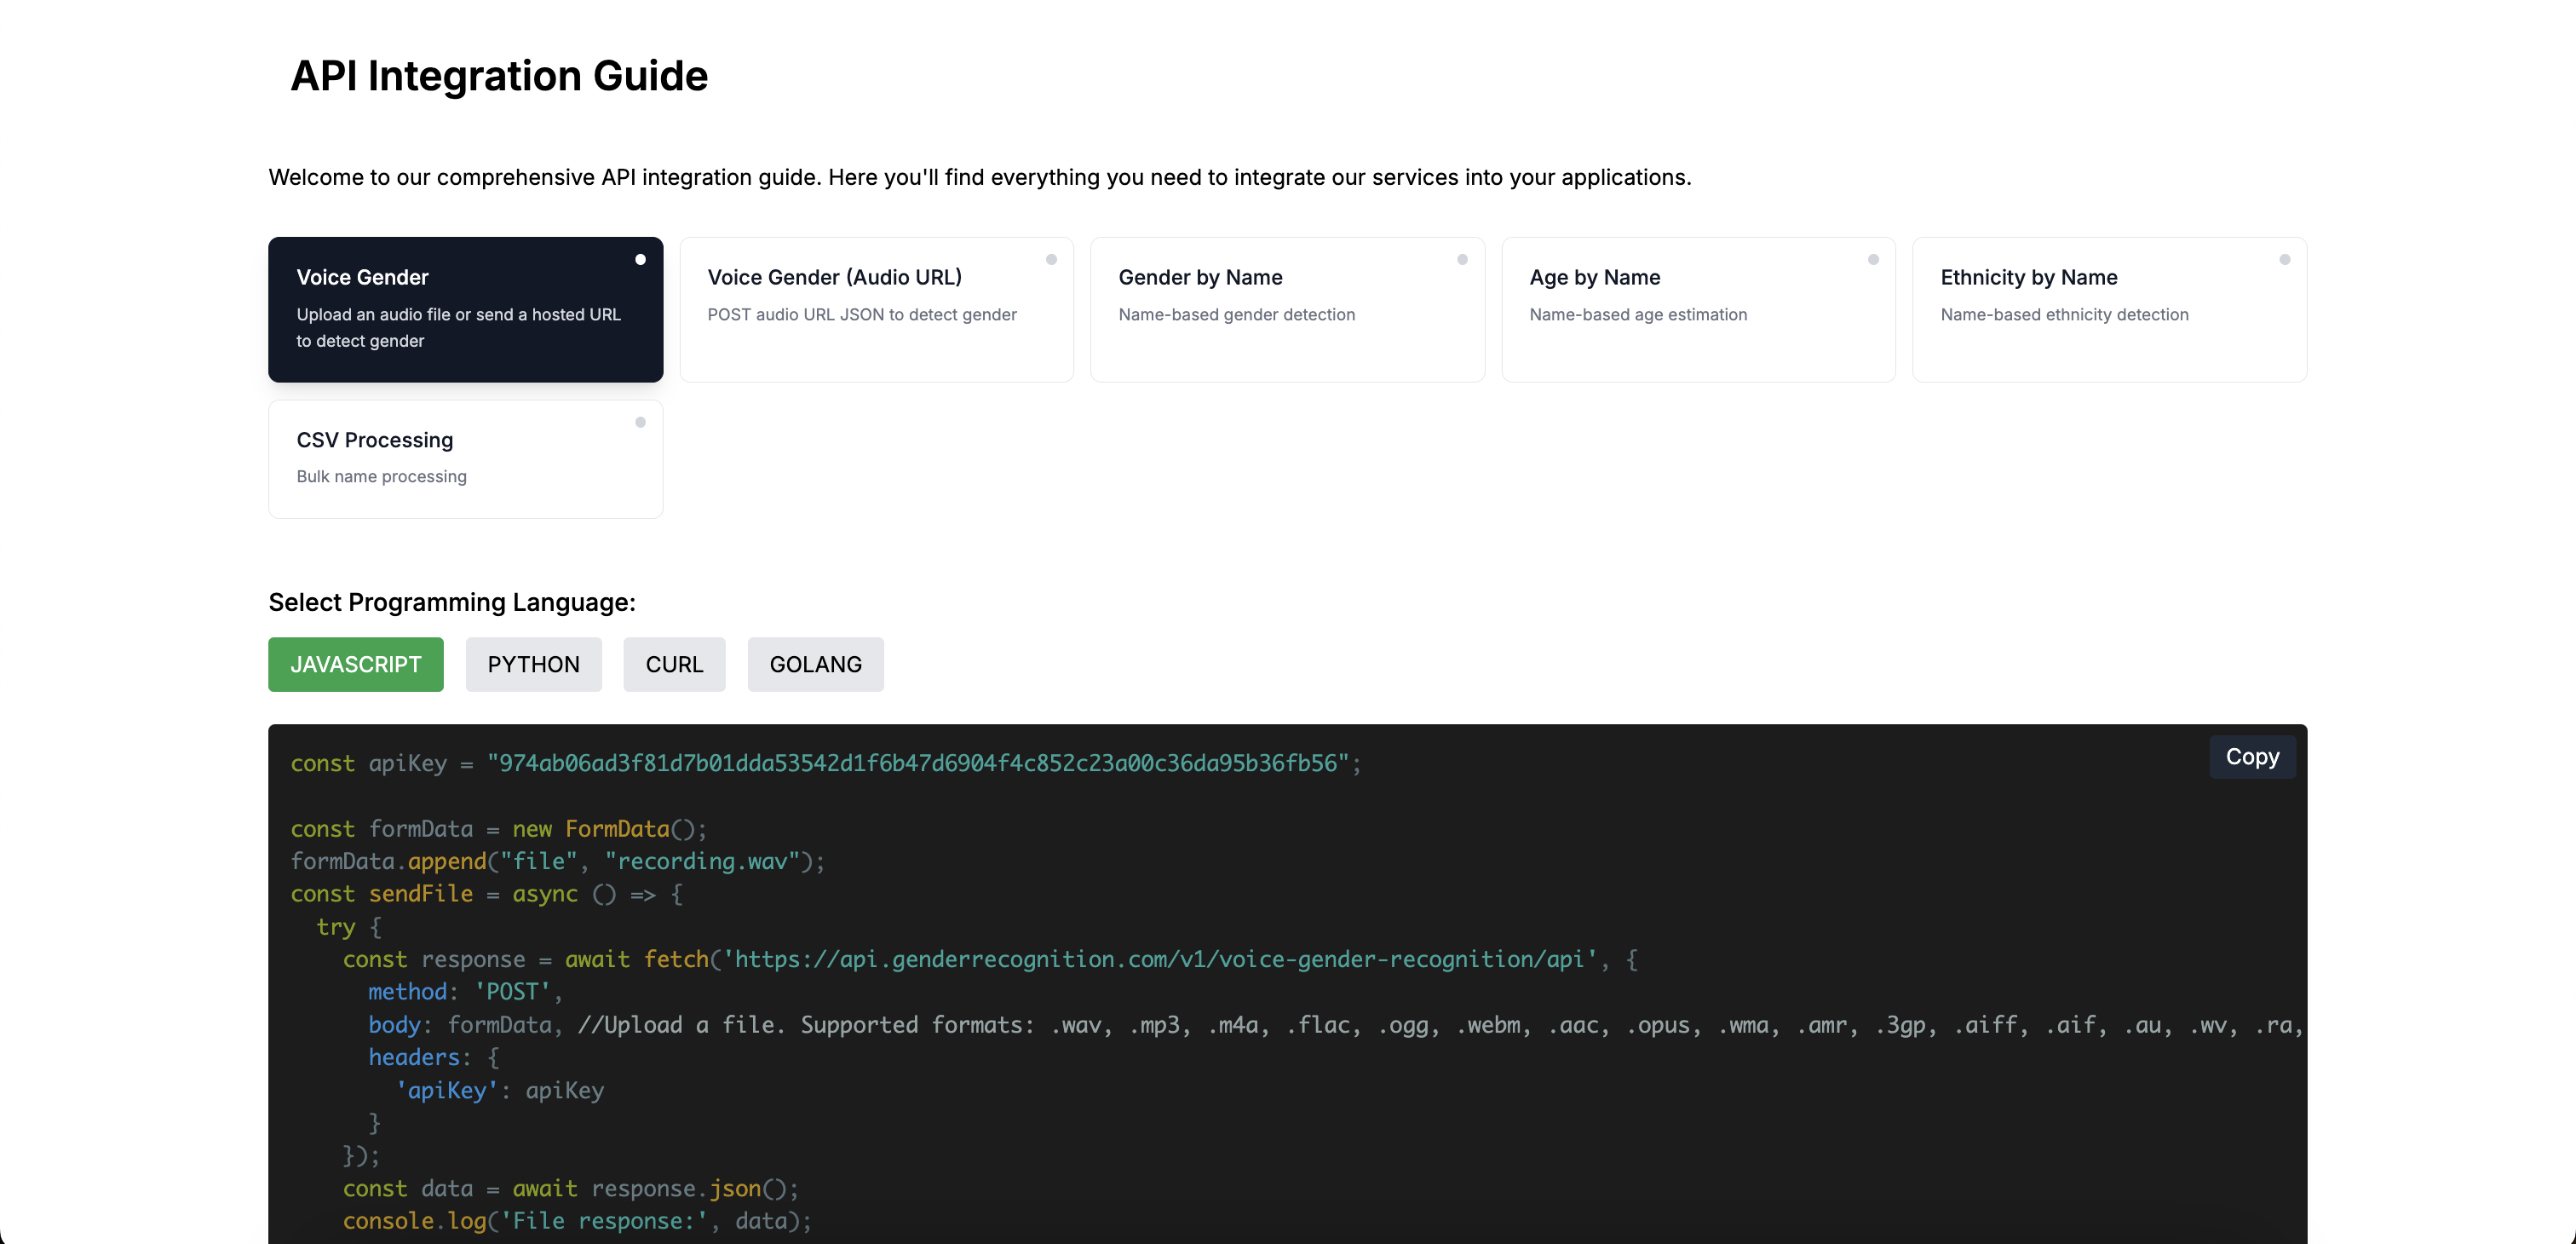2576x1244 pixels.
Task: Click the indicator dot on Ethnicity by Name card
Action: click(x=2284, y=260)
